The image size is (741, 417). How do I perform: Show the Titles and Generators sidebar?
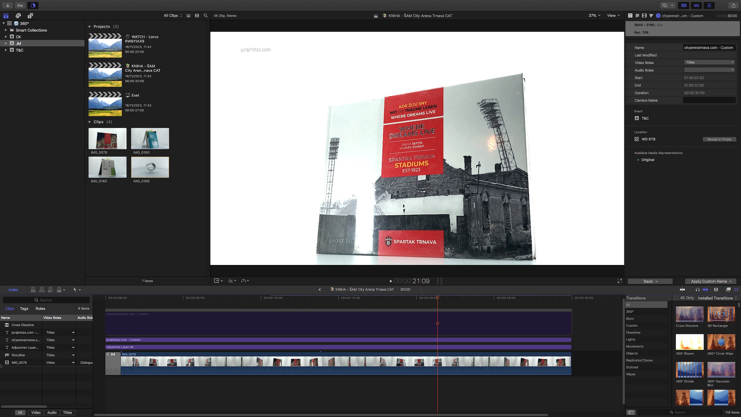coord(30,16)
